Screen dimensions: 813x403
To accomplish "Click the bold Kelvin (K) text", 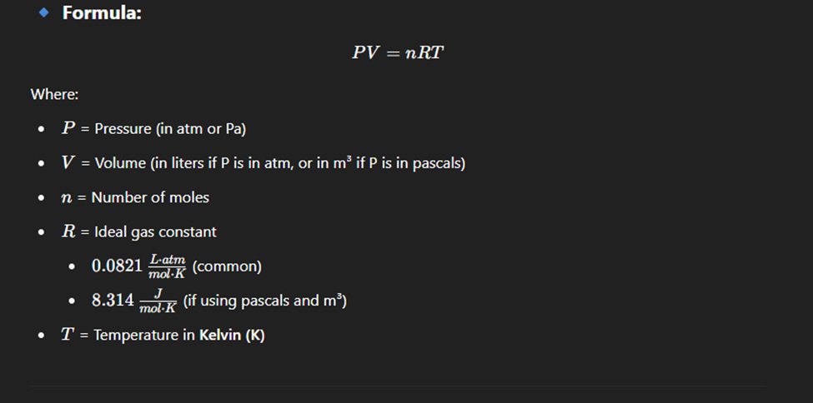I will click(232, 335).
